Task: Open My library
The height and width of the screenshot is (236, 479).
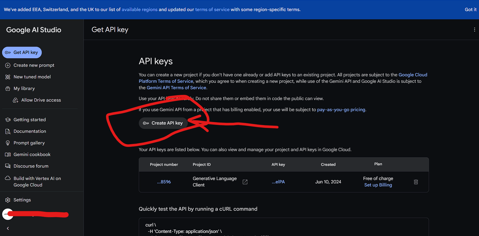Action: coord(24,88)
